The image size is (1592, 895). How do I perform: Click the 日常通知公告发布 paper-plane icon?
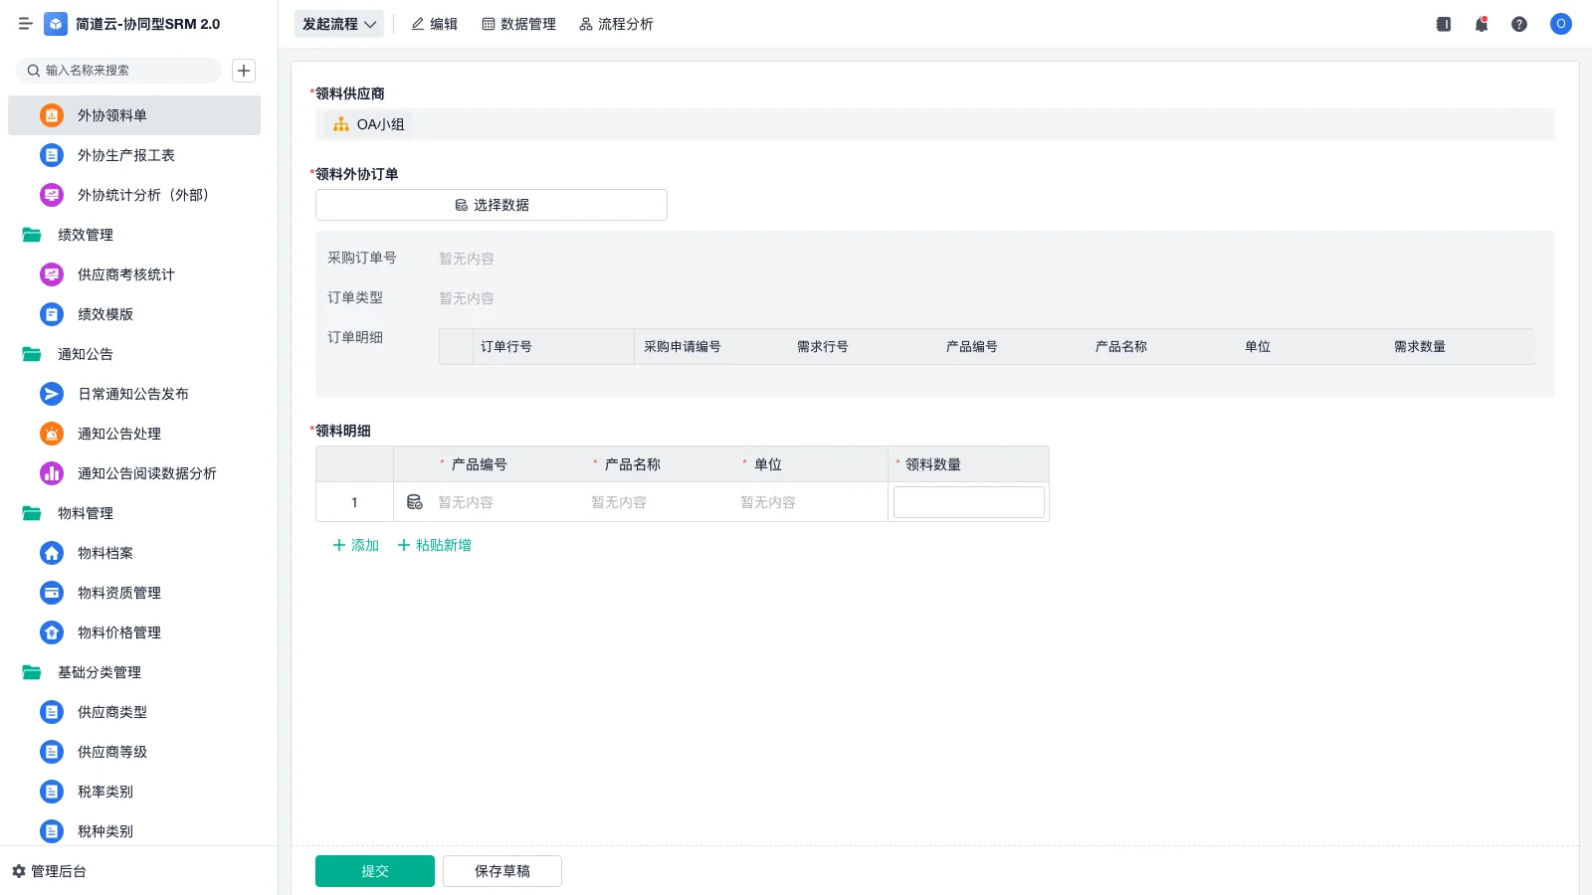(52, 394)
